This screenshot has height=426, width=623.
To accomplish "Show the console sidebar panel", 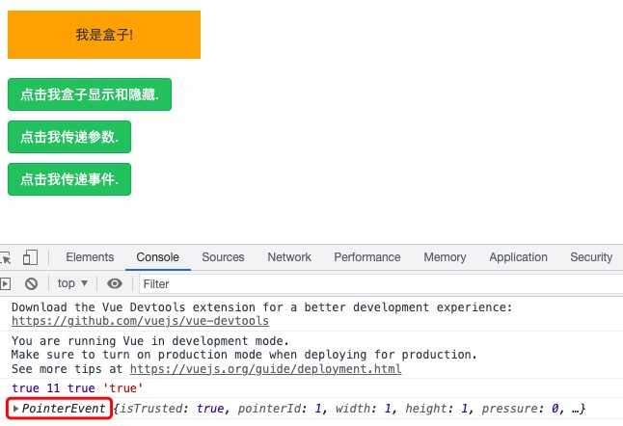I will point(5,283).
